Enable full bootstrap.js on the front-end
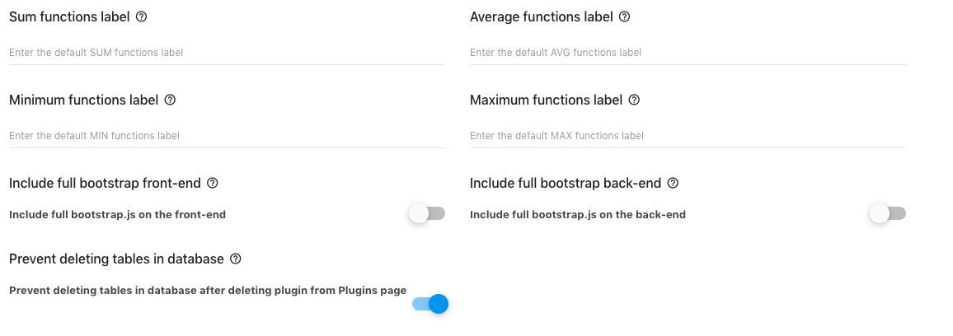 (x=427, y=213)
